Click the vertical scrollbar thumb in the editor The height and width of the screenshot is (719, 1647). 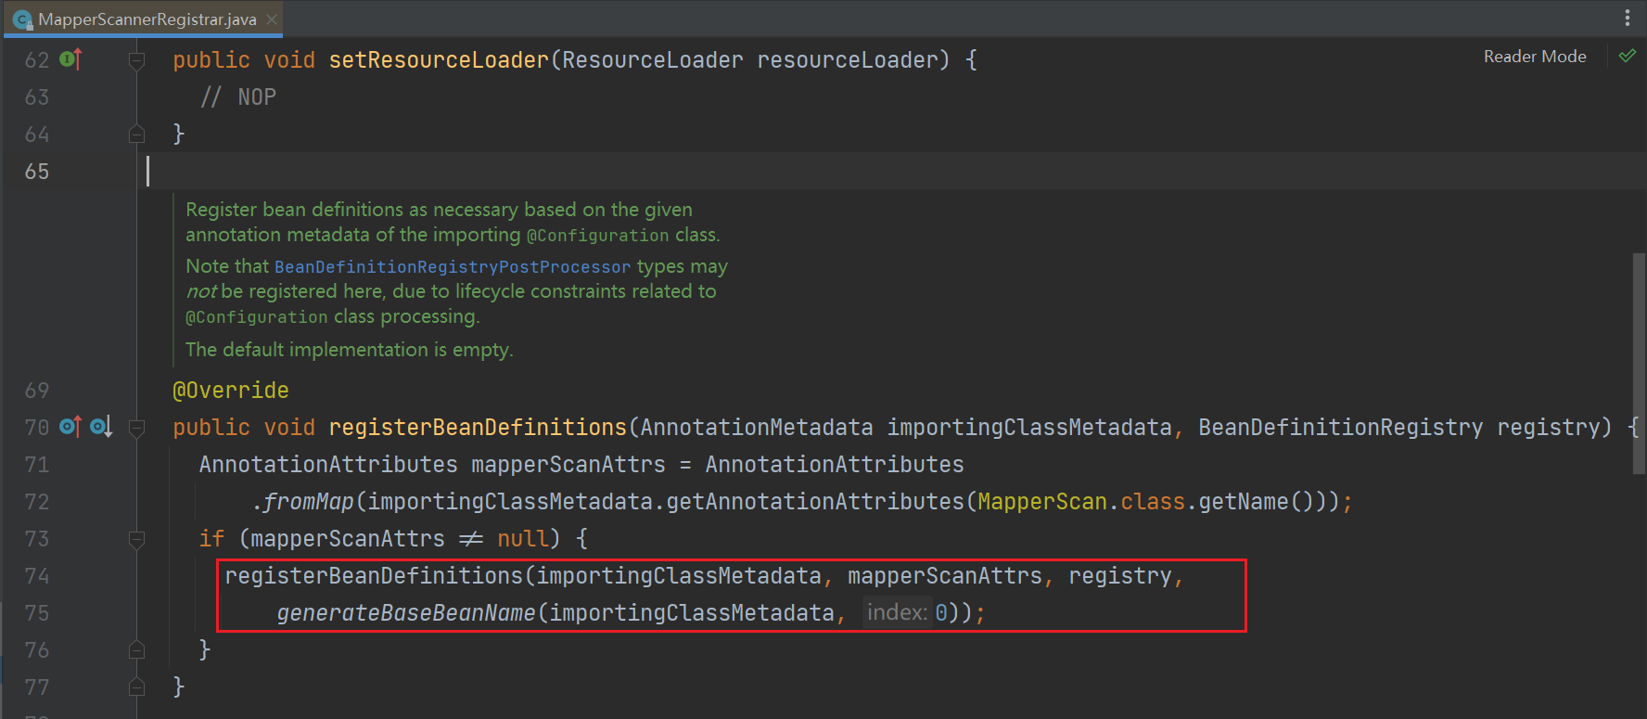tap(1638, 362)
